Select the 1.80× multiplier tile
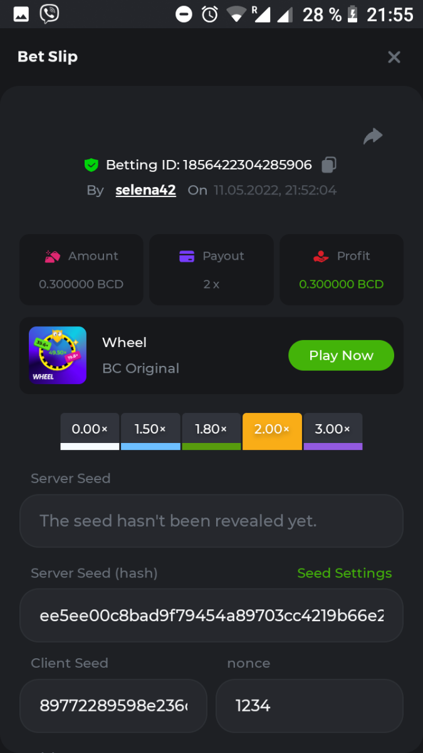The image size is (423, 753). point(211,431)
